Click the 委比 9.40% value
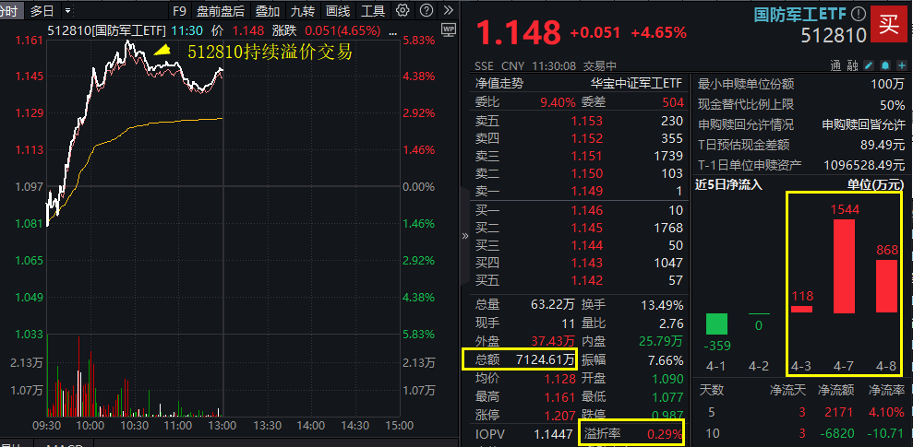 coord(559,103)
